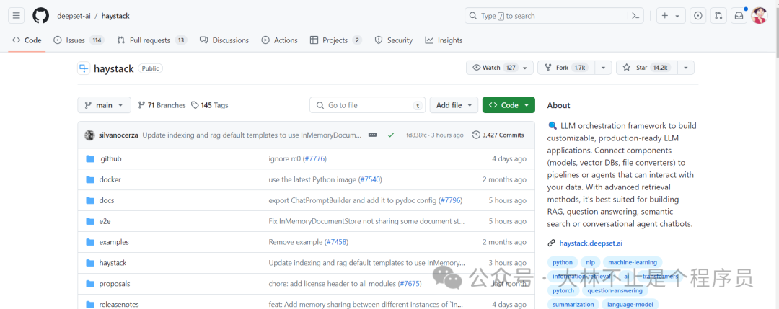Screen dimensions: 779x309
Task: Open the hamburger navigation menu
Action: pos(17,15)
